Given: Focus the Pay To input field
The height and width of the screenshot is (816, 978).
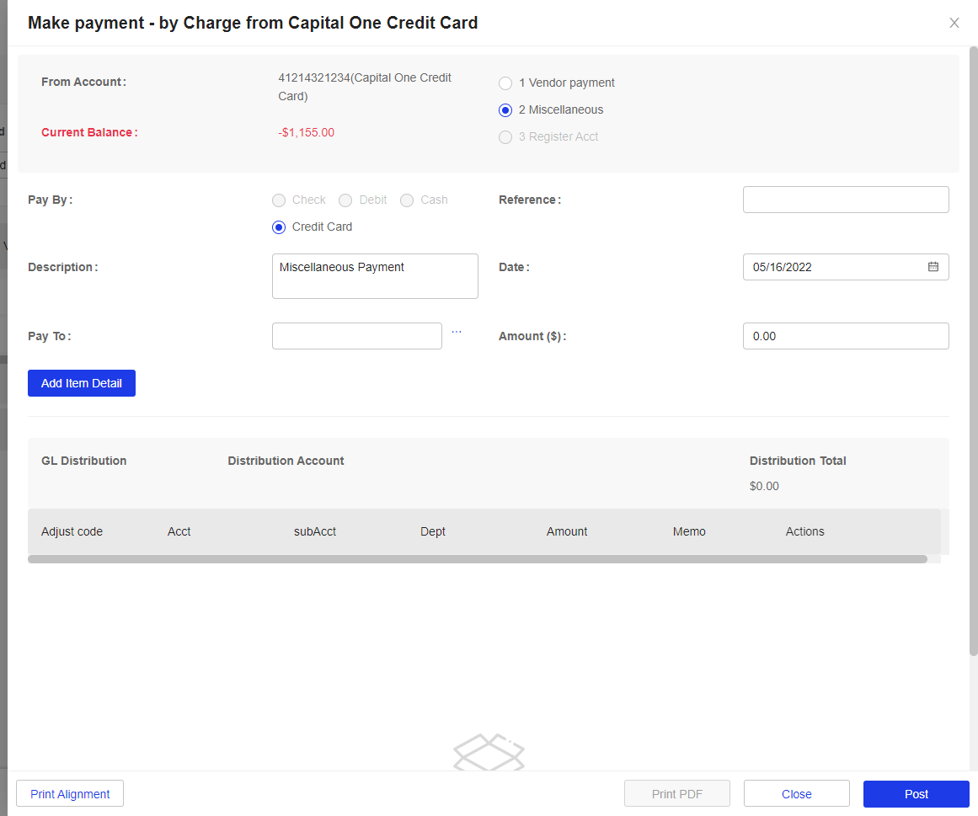Looking at the screenshot, I should point(357,336).
